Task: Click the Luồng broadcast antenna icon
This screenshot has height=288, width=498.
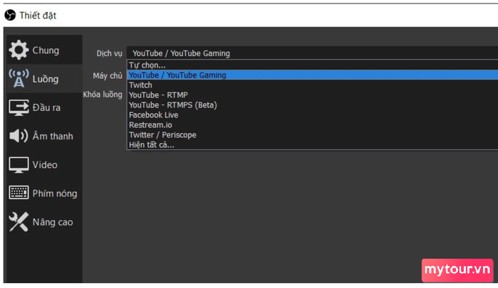Action: (18, 78)
